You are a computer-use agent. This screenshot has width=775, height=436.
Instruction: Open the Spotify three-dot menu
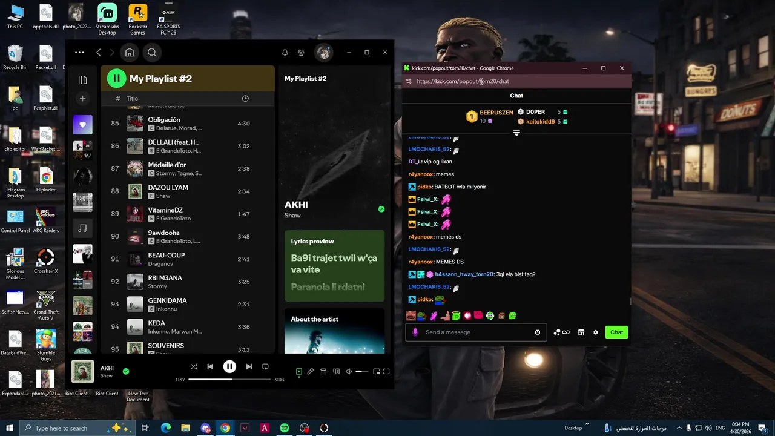[79, 53]
